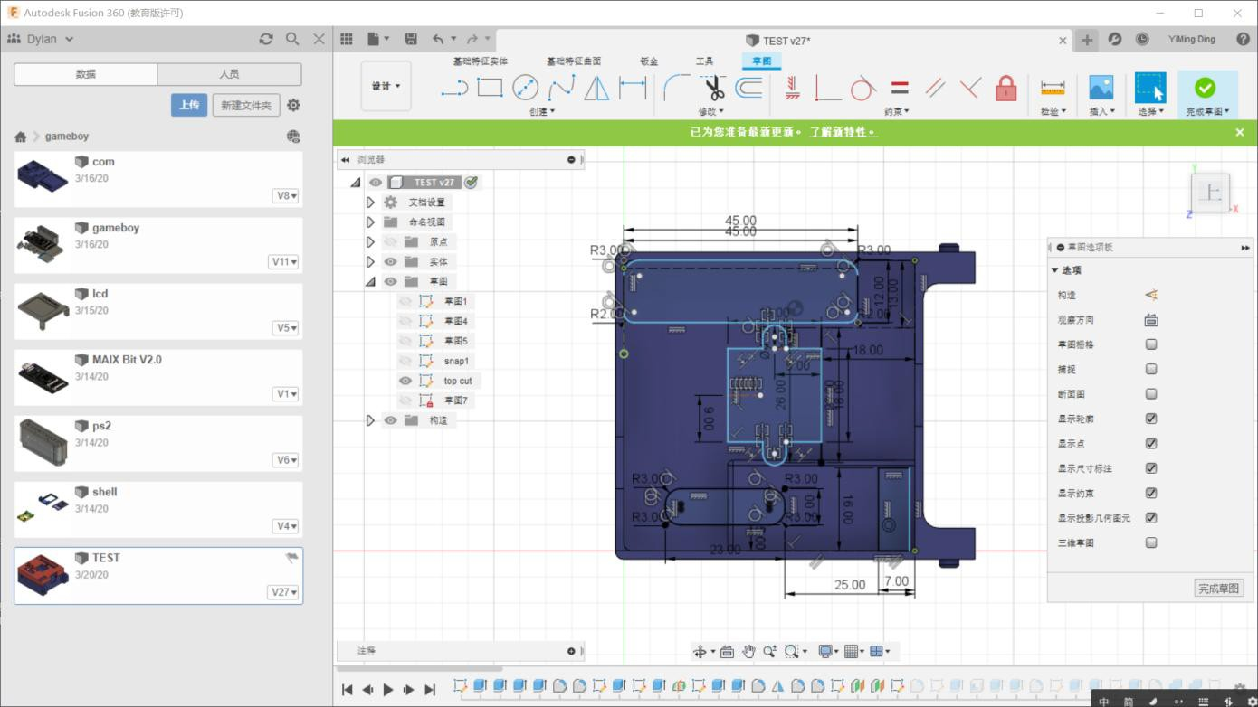The width and height of the screenshot is (1258, 707).
Task: Open the 设计 workspace dropdown
Action: click(386, 87)
